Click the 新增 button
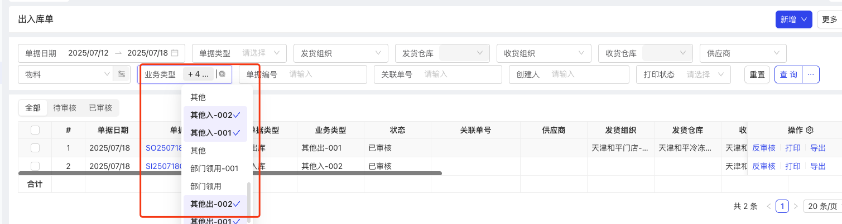This screenshot has height=224, width=842. pyautogui.click(x=793, y=19)
